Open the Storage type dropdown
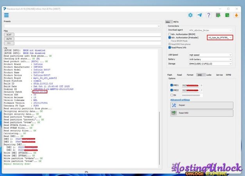 (x=211, y=63)
